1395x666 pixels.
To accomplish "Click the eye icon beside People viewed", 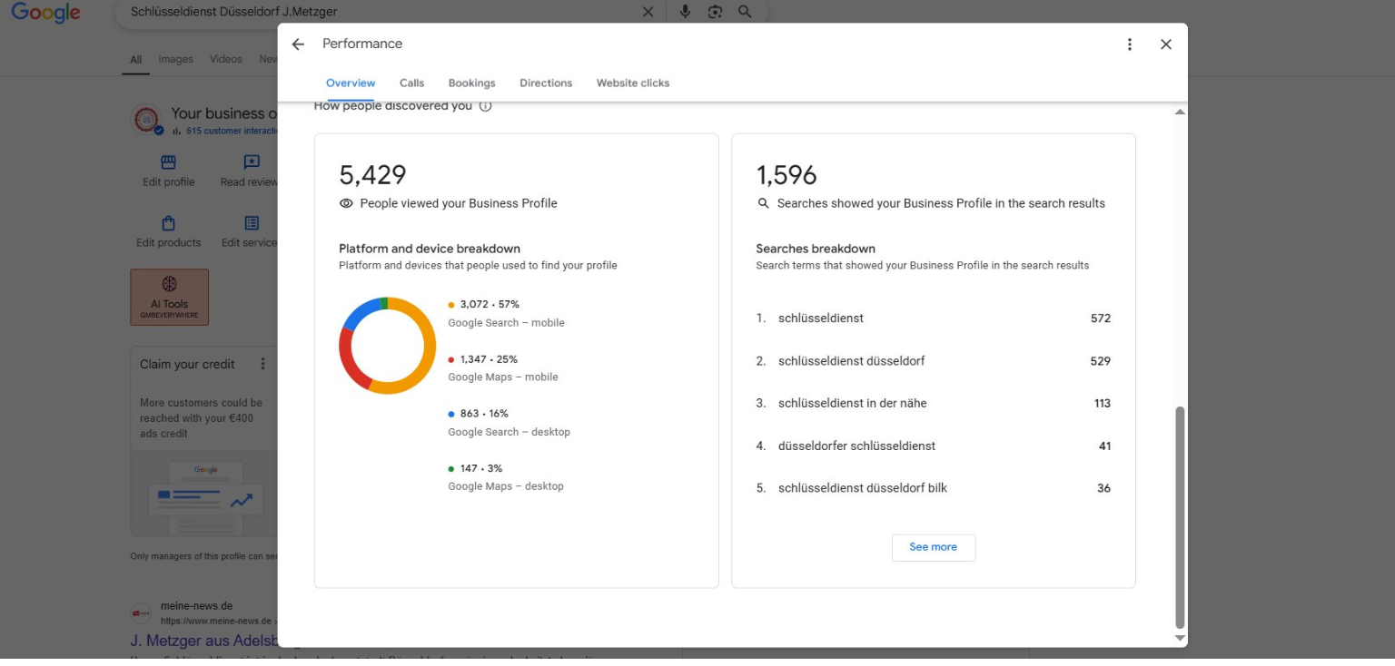I will [346, 203].
